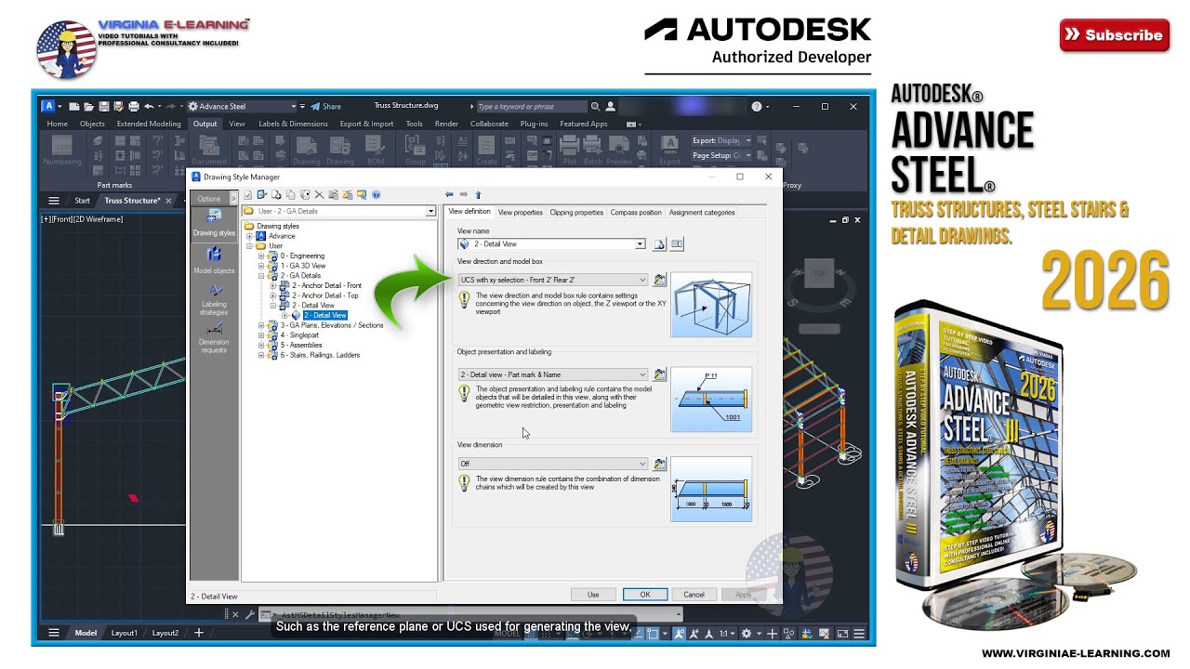This screenshot has height=669, width=1190.
Task: Collapse the Options panel arrow
Action: tap(232, 199)
